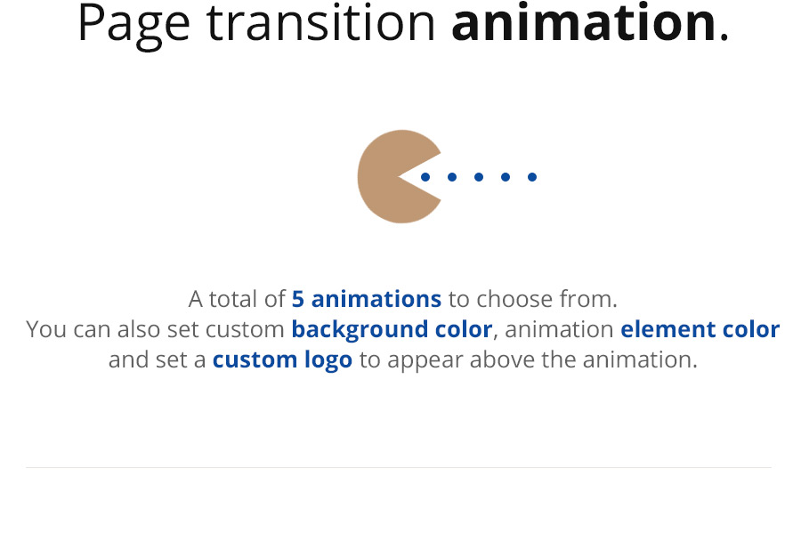Click the fourth blue dot in the row

click(x=506, y=177)
